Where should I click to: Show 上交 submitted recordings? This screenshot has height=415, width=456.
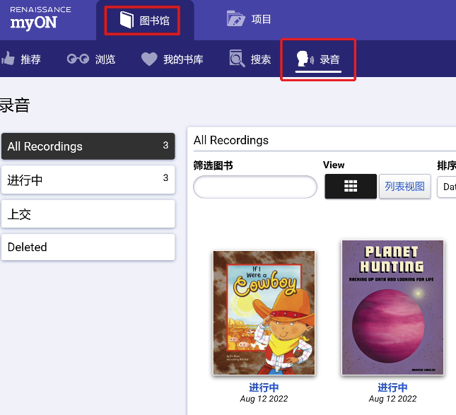pyautogui.click(x=88, y=214)
